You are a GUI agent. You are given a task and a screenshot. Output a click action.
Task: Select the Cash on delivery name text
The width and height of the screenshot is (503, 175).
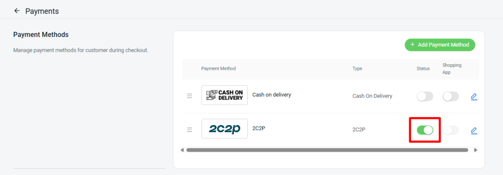click(x=272, y=95)
